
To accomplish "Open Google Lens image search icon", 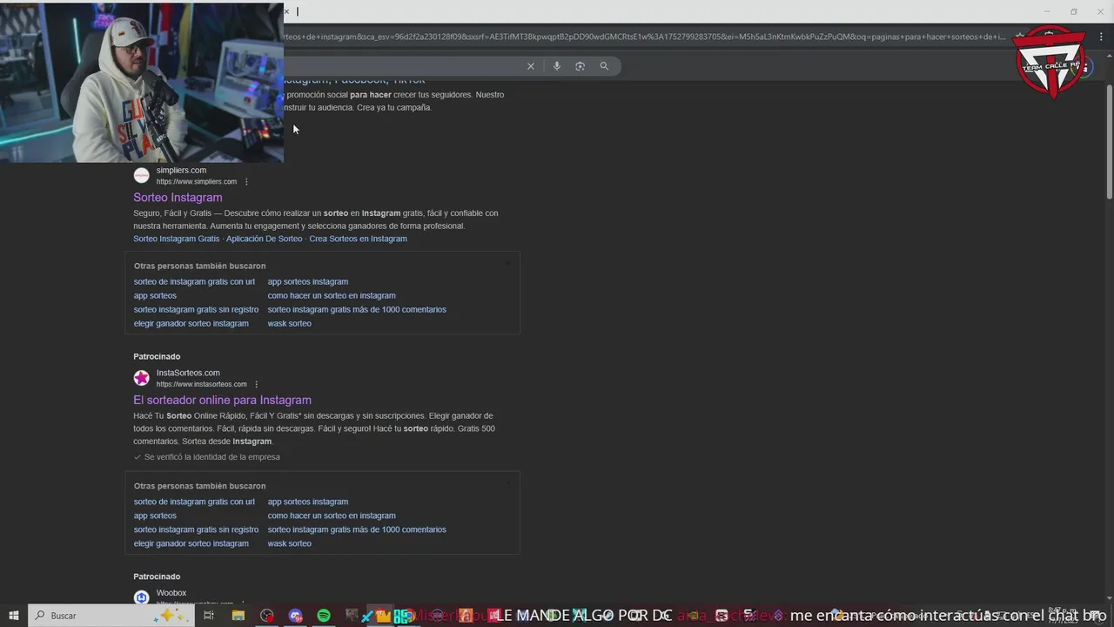I will [x=580, y=66].
